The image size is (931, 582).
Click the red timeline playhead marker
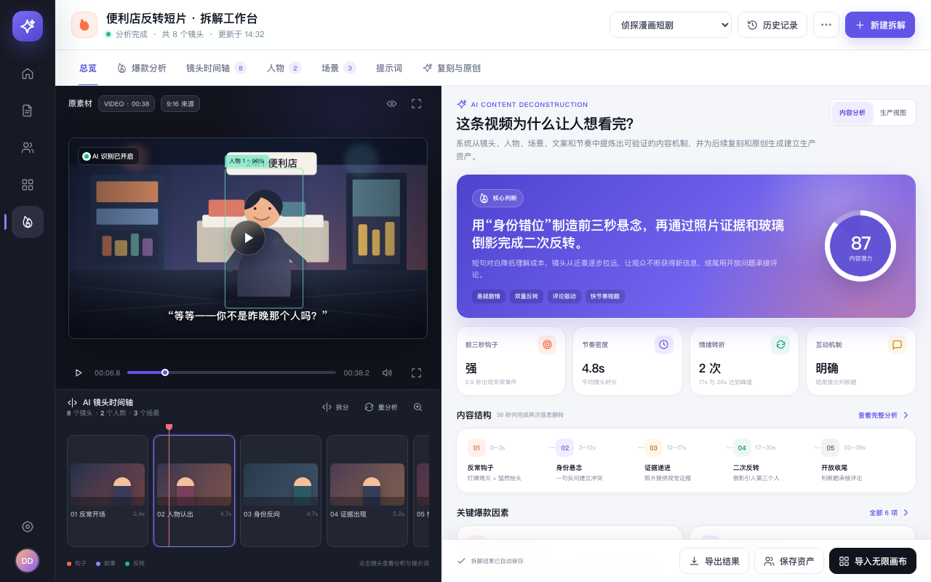tap(169, 427)
